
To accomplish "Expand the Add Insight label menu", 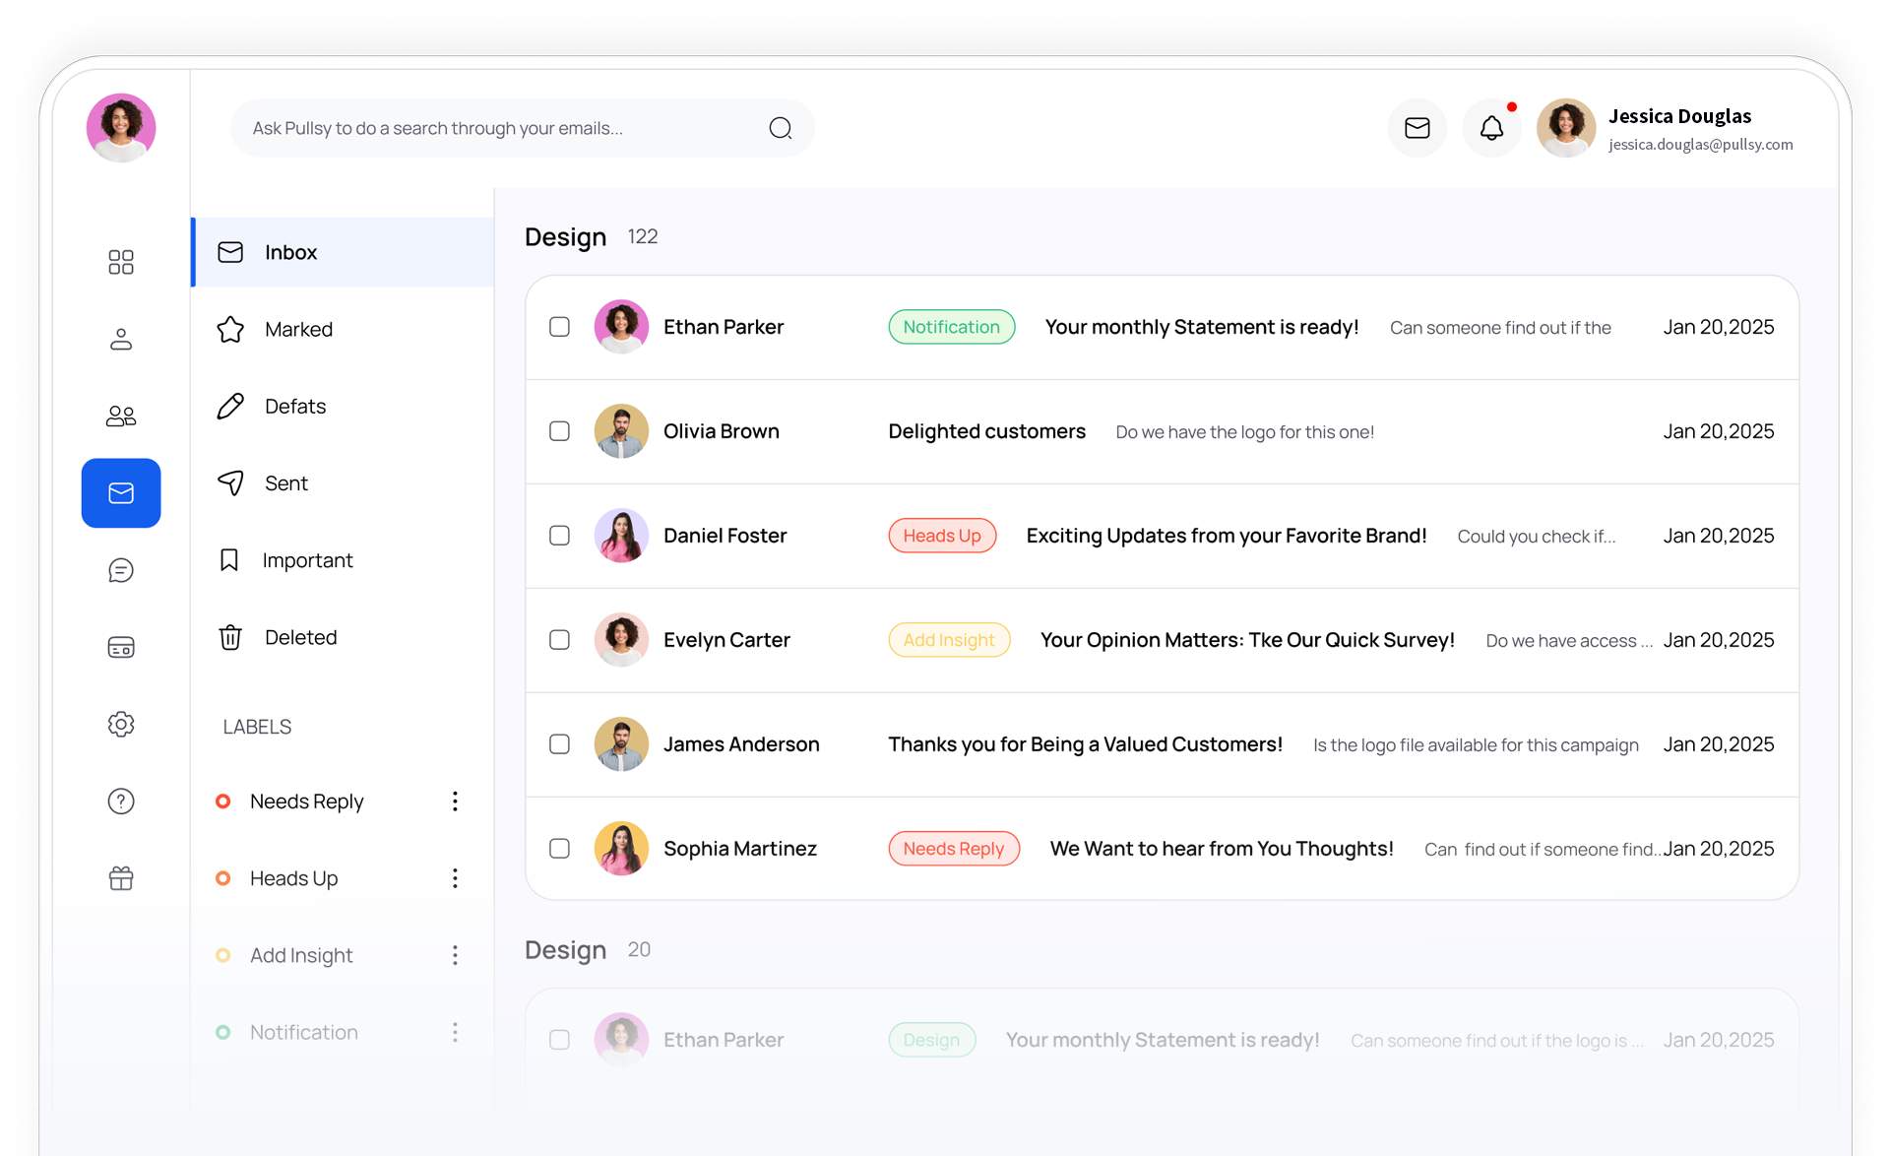I will pyautogui.click(x=455, y=954).
